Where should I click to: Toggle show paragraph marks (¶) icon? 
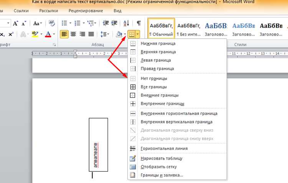click(139, 23)
